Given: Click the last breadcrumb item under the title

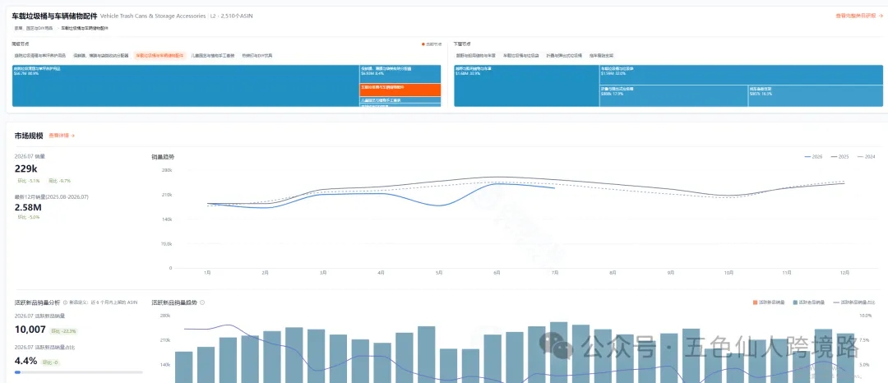Looking at the screenshot, I should click(85, 28).
